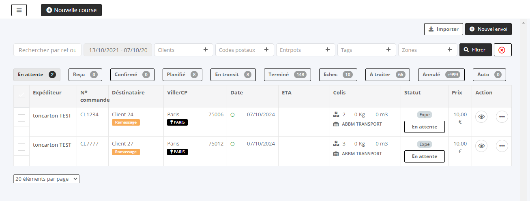
Task: Click the Nouvelle course button
Action: (x=71, y=10)
